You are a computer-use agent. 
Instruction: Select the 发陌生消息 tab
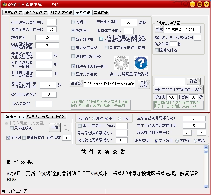click(15, 116)
